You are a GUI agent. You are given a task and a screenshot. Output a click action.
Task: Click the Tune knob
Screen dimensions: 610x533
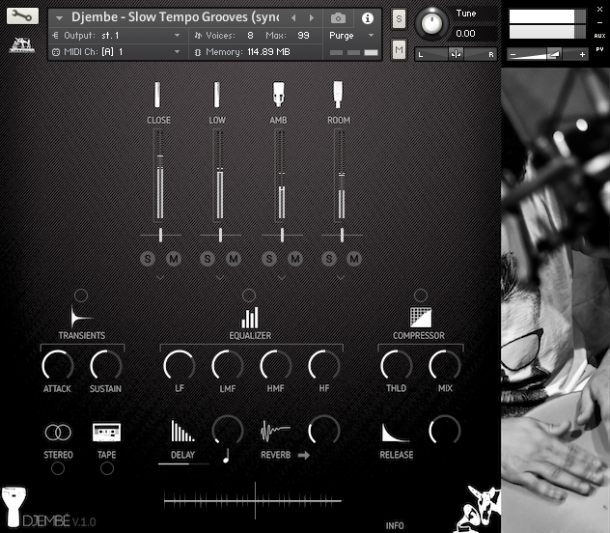click(x=431, y=23)
